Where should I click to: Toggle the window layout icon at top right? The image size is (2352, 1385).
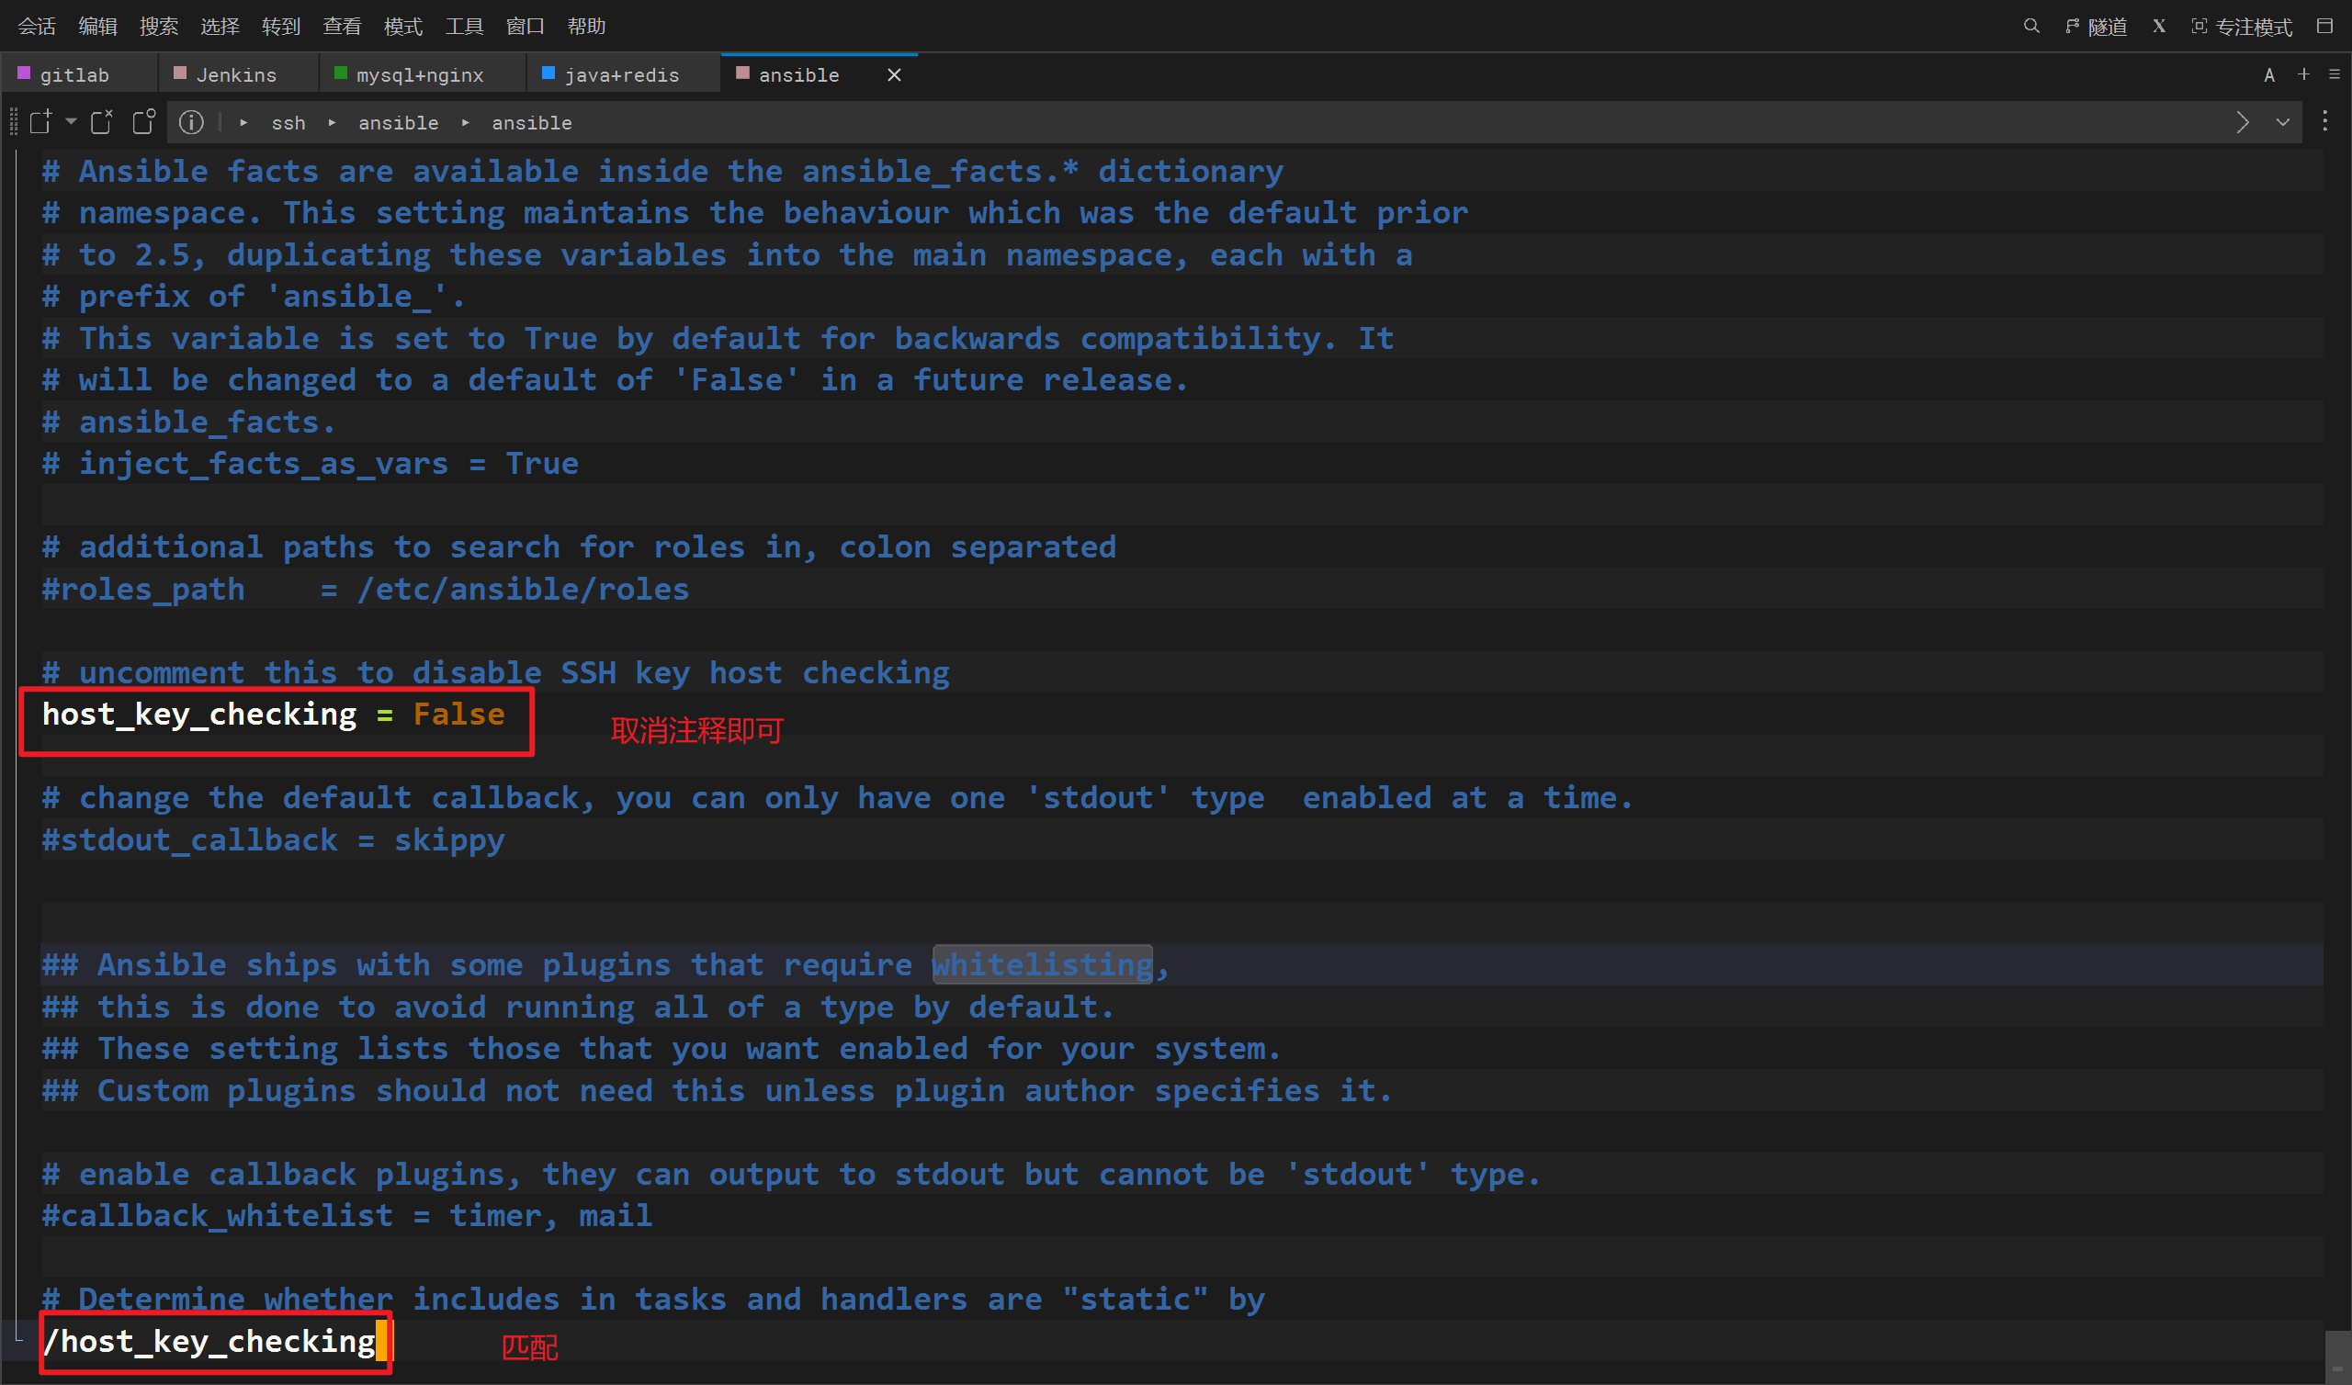pos(2325,26)
